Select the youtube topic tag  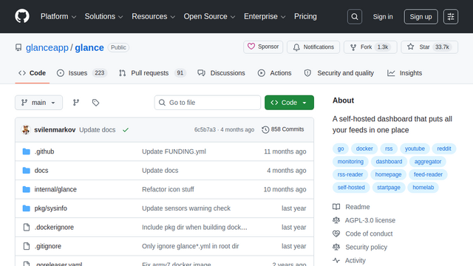[x=415, y=149]
